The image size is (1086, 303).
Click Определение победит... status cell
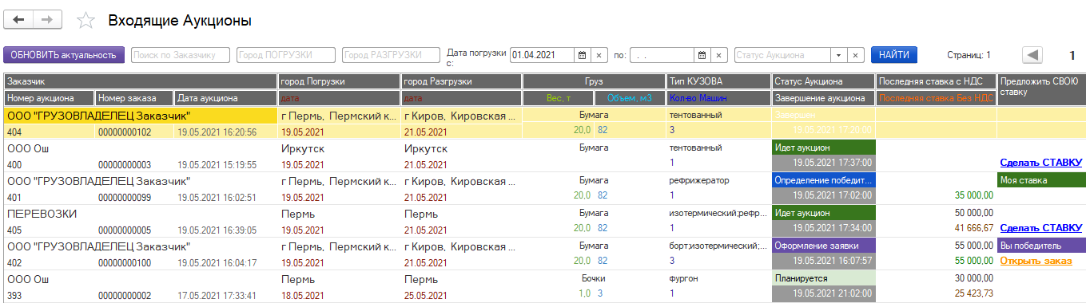(x=823, y=180)
